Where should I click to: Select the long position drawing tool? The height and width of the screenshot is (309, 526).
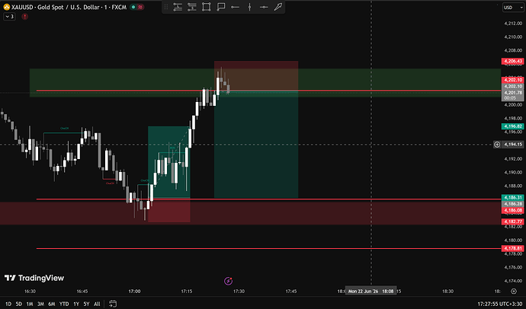[178, 7]
